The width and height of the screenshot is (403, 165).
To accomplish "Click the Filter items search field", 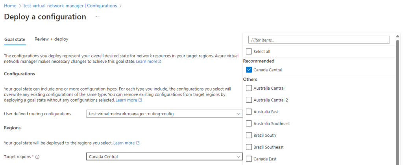I will click(319, 40).
